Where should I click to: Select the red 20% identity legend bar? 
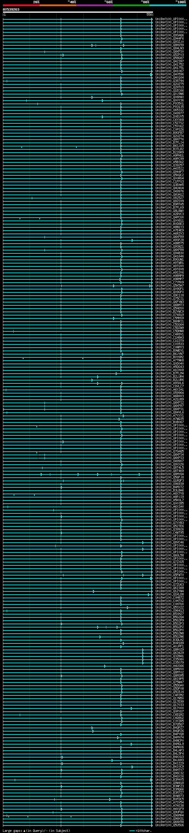point(21,5)
